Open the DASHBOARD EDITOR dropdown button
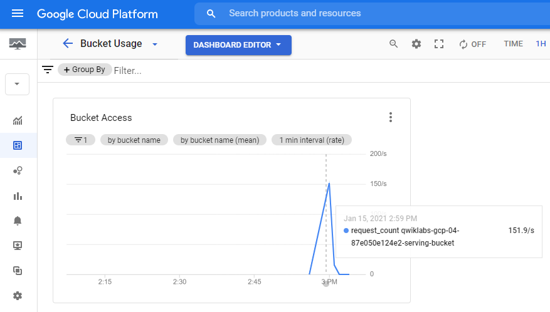Screen dimensions: 550x312 point(238,45)
